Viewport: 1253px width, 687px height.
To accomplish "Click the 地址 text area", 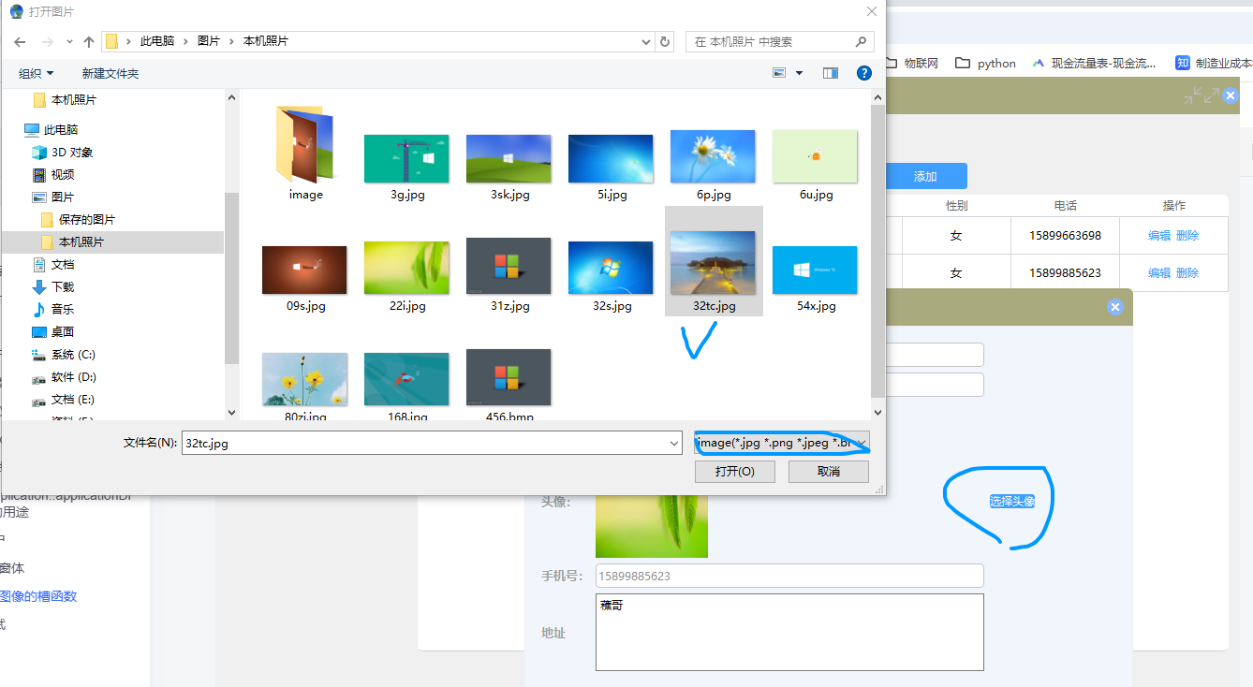I will pyautogui.click(x=789, y=632).
